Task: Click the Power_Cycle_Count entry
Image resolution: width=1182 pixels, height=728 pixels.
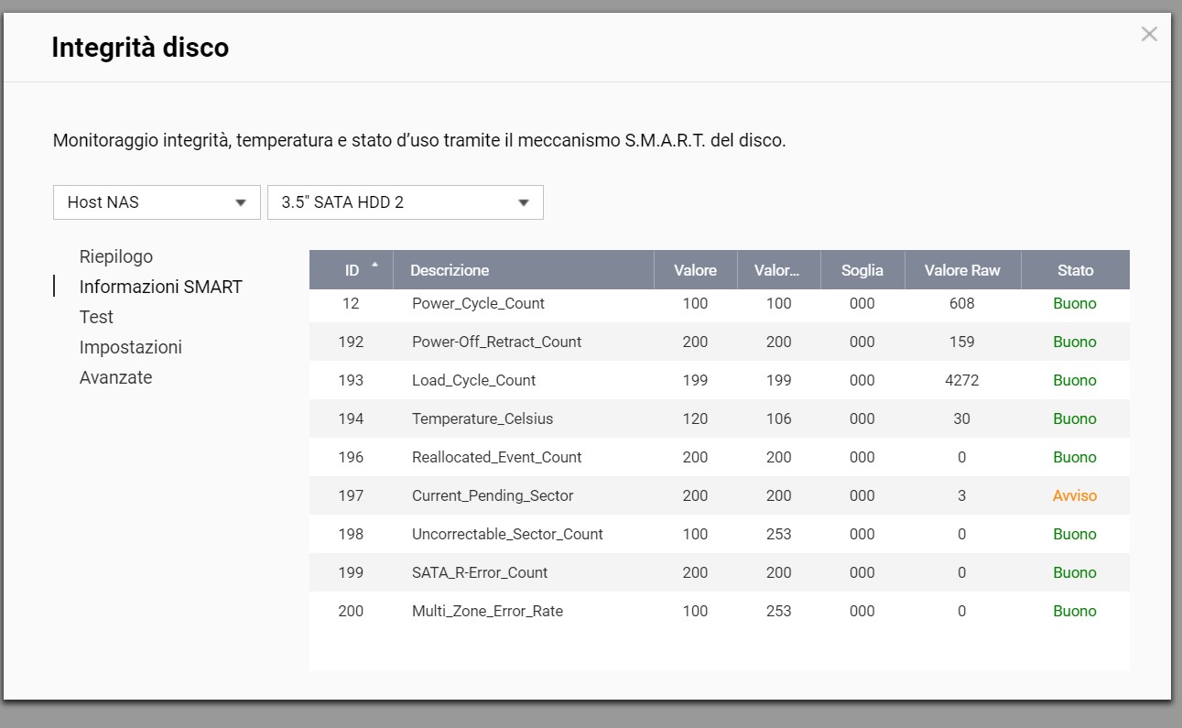Action: pyautogui.click(x=478, y=303)
